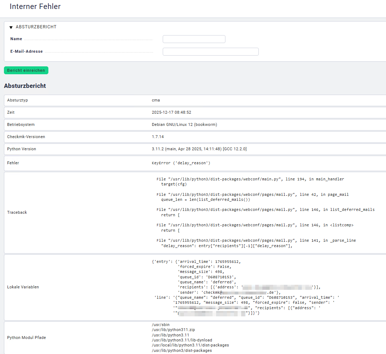Click the ABSTURZBERICHT section header text

[36, 27]
